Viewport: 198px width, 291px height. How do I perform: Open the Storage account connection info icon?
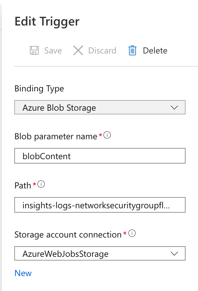132,233
